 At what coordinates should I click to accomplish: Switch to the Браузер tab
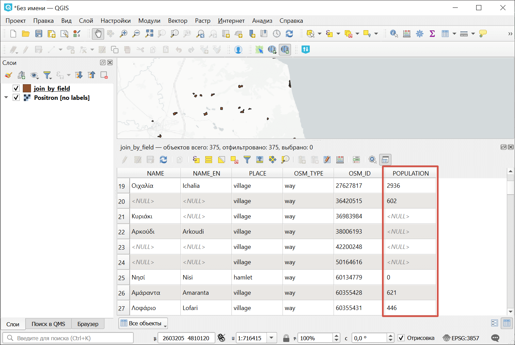tap(87, 324)
